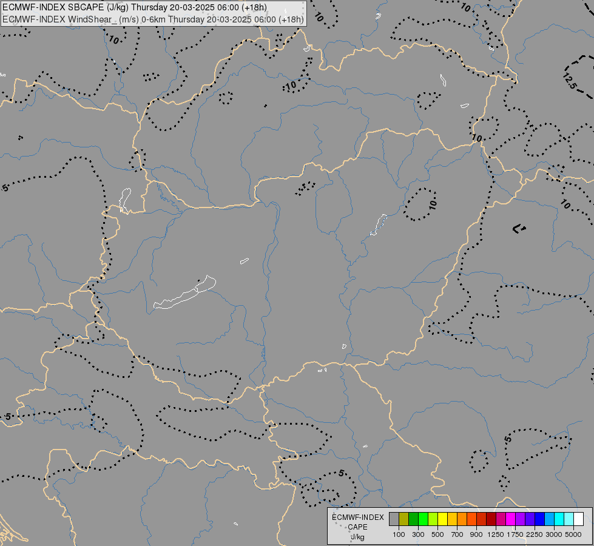
Task: Click the white swatch ending the legend
Action: pos(579,519)
